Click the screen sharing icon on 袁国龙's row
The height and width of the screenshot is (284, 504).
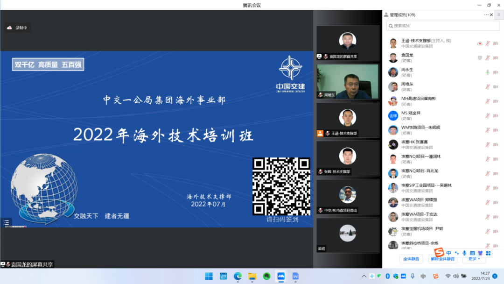pos(480,58)
